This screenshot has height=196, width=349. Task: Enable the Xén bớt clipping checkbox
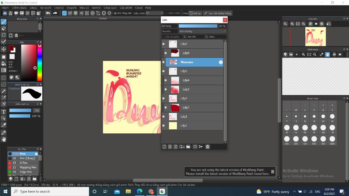point(185,37)
